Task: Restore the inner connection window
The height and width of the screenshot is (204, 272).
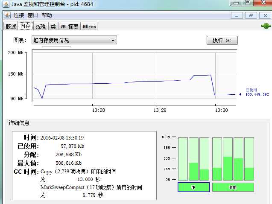Action: (251, 16)
